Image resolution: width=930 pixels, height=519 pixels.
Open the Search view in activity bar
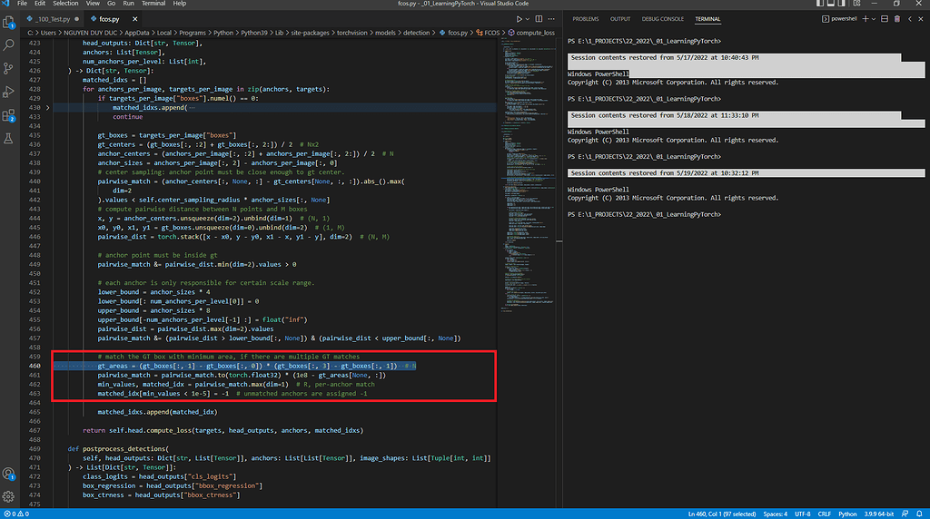pos(9,44)
